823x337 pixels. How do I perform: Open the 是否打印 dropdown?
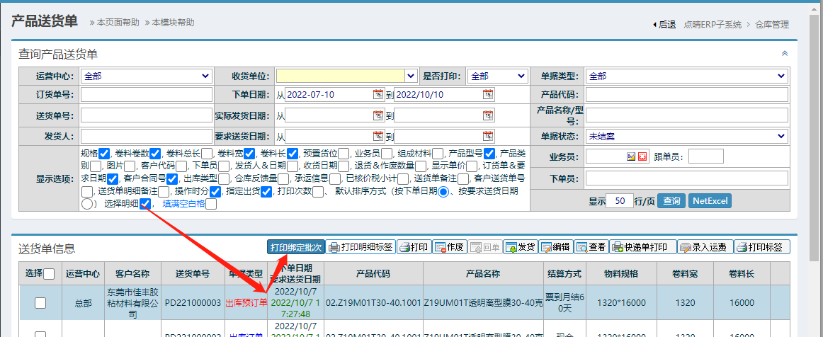point(497,76)
